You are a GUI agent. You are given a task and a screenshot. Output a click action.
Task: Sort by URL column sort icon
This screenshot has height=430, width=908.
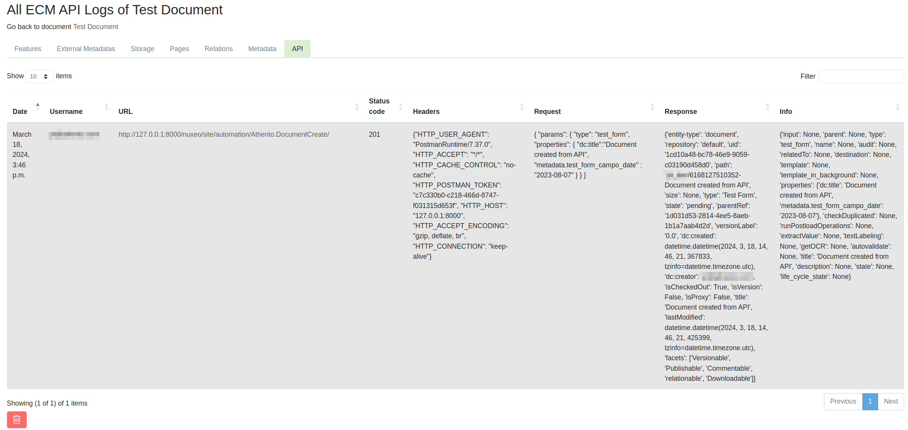coord(357,107)
